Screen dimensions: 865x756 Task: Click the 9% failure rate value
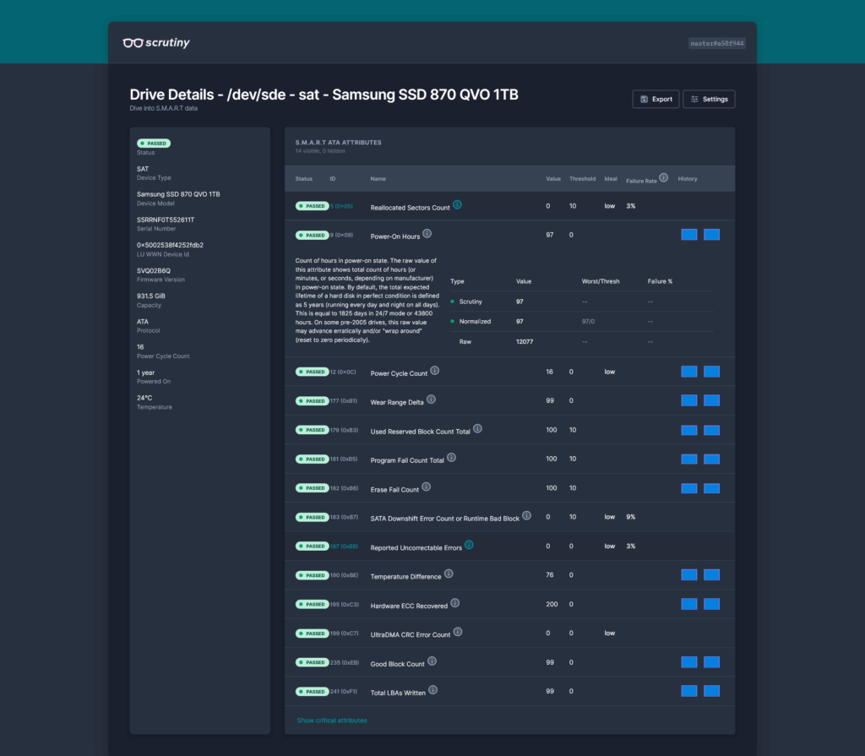pos(630,517)
